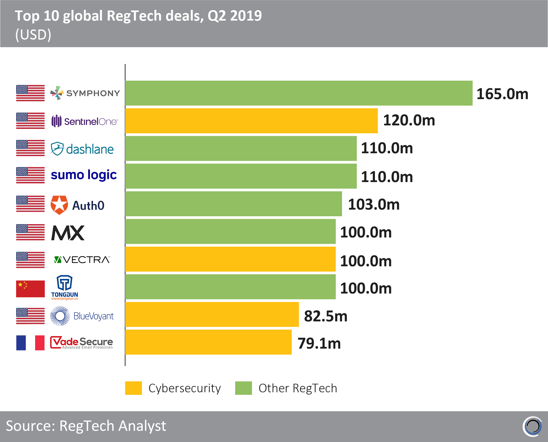Viewport: 548px width, 442px height.
Task: Click the sumo logic logo
Action: tap(84, 175)
